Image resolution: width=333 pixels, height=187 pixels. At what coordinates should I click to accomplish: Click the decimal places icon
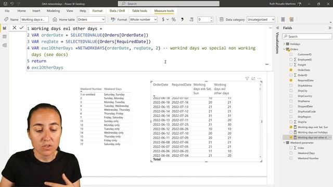pyautogui.click(x=191, y=19)
